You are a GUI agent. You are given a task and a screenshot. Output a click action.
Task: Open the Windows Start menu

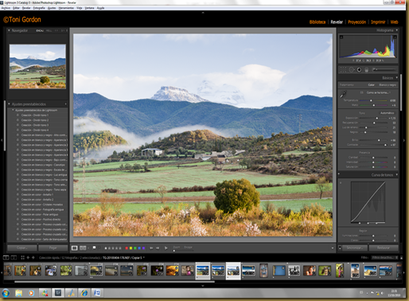click(6, 293)
